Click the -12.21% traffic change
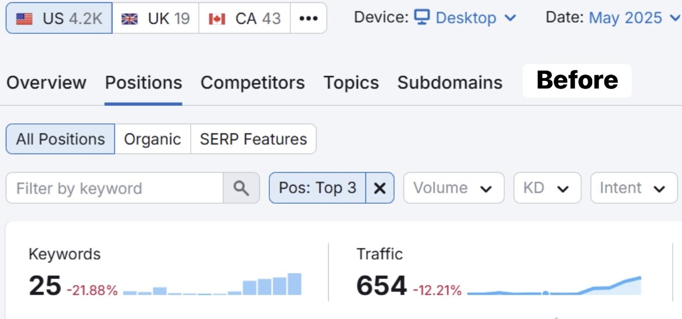The height and width of the screenshot is (319, 682). pyautogui.click(x=437, y=290)
